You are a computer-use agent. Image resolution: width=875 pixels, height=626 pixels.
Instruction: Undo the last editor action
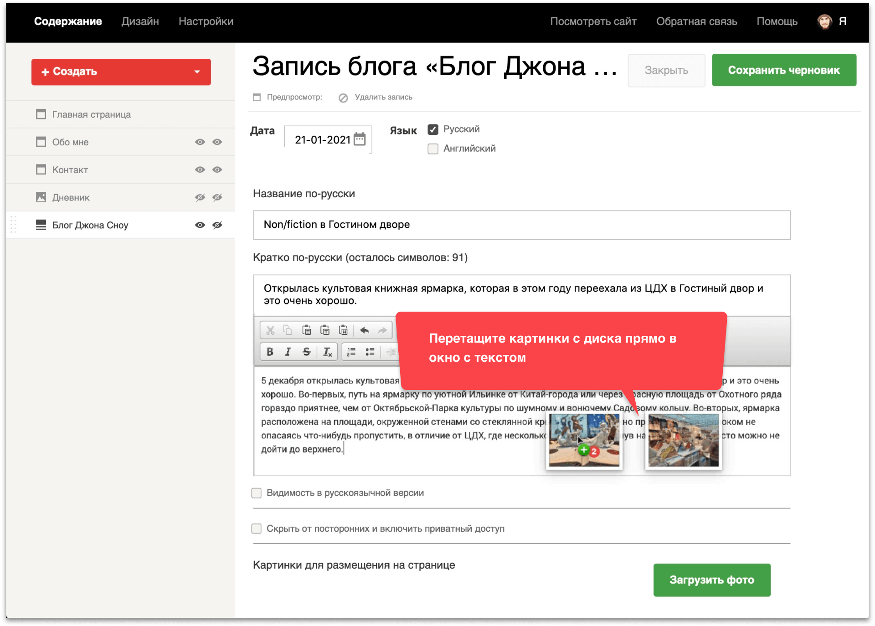364,330
